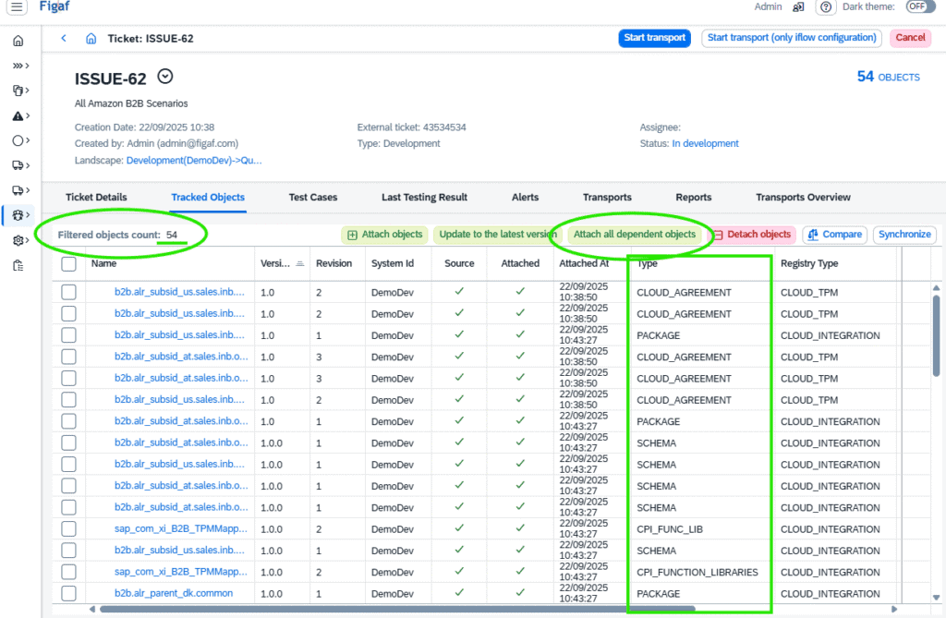Click the Source column header
Screen dimensions: 946x618
[459, 264]
